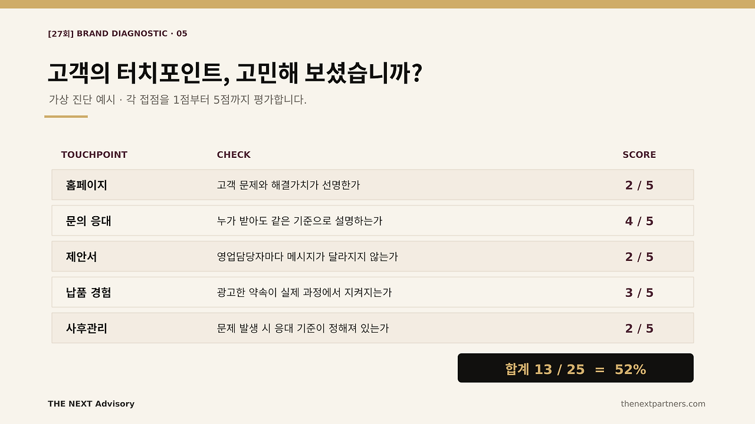Click the CHECK column header

(234, 155)
